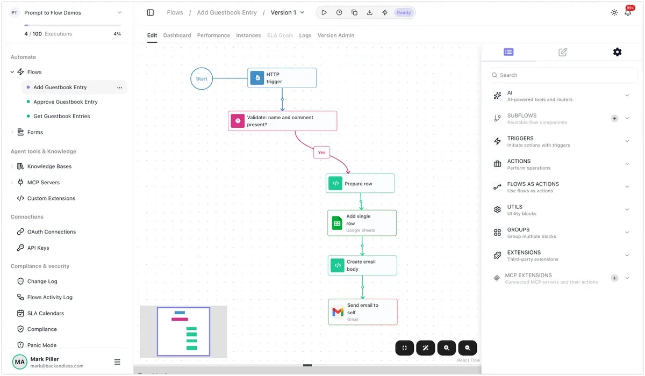Viewport: 645px width, 376px height.
Task: Select the block list tab icon in right panel
Action: [x=508, y=52]
